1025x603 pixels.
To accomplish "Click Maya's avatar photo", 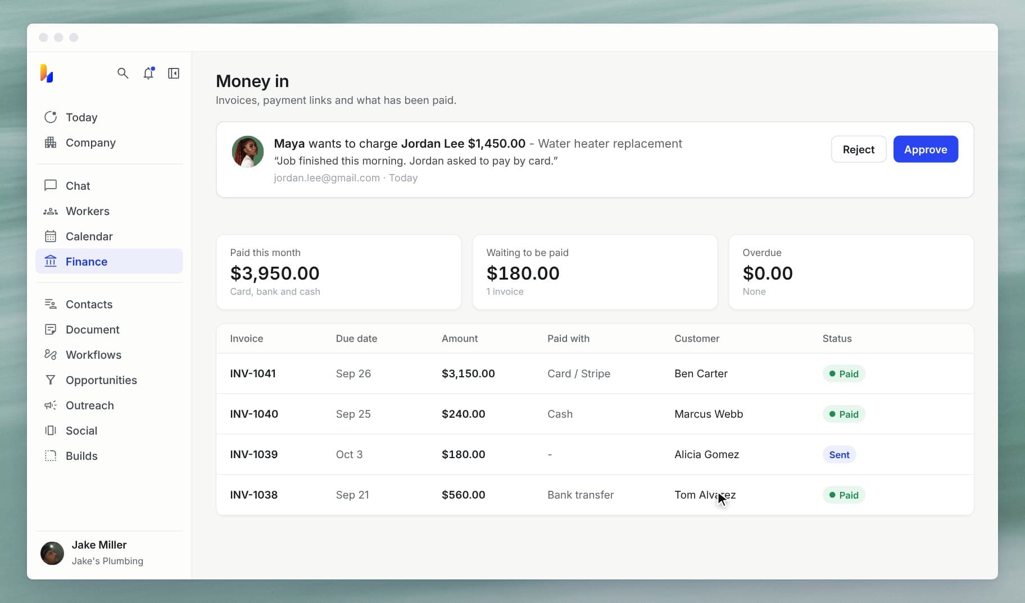I will coord(248,152).
